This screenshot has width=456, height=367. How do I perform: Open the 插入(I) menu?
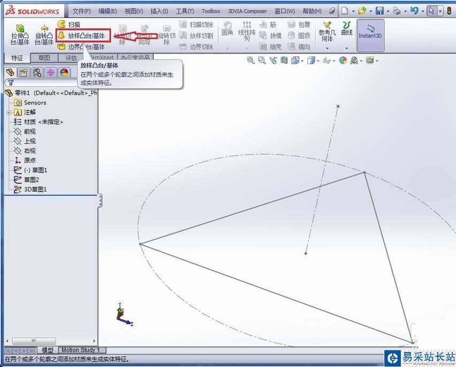point(159,11)
